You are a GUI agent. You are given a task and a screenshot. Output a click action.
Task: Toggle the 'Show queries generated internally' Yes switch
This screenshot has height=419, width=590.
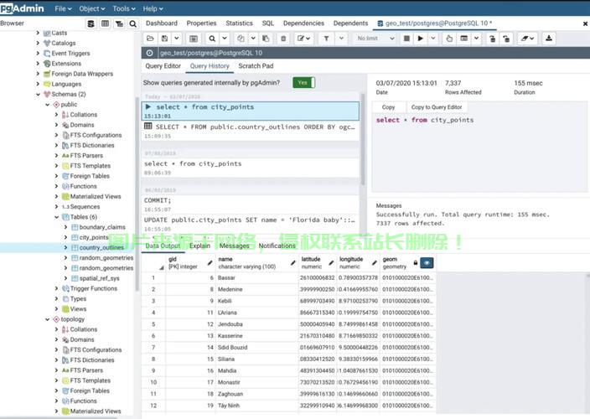pyautogui.click(x=303, y=82)
